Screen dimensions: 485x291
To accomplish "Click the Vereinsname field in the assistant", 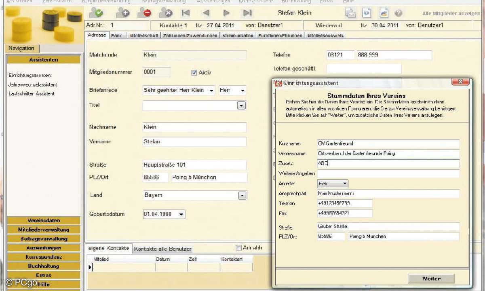I will 388,154.
